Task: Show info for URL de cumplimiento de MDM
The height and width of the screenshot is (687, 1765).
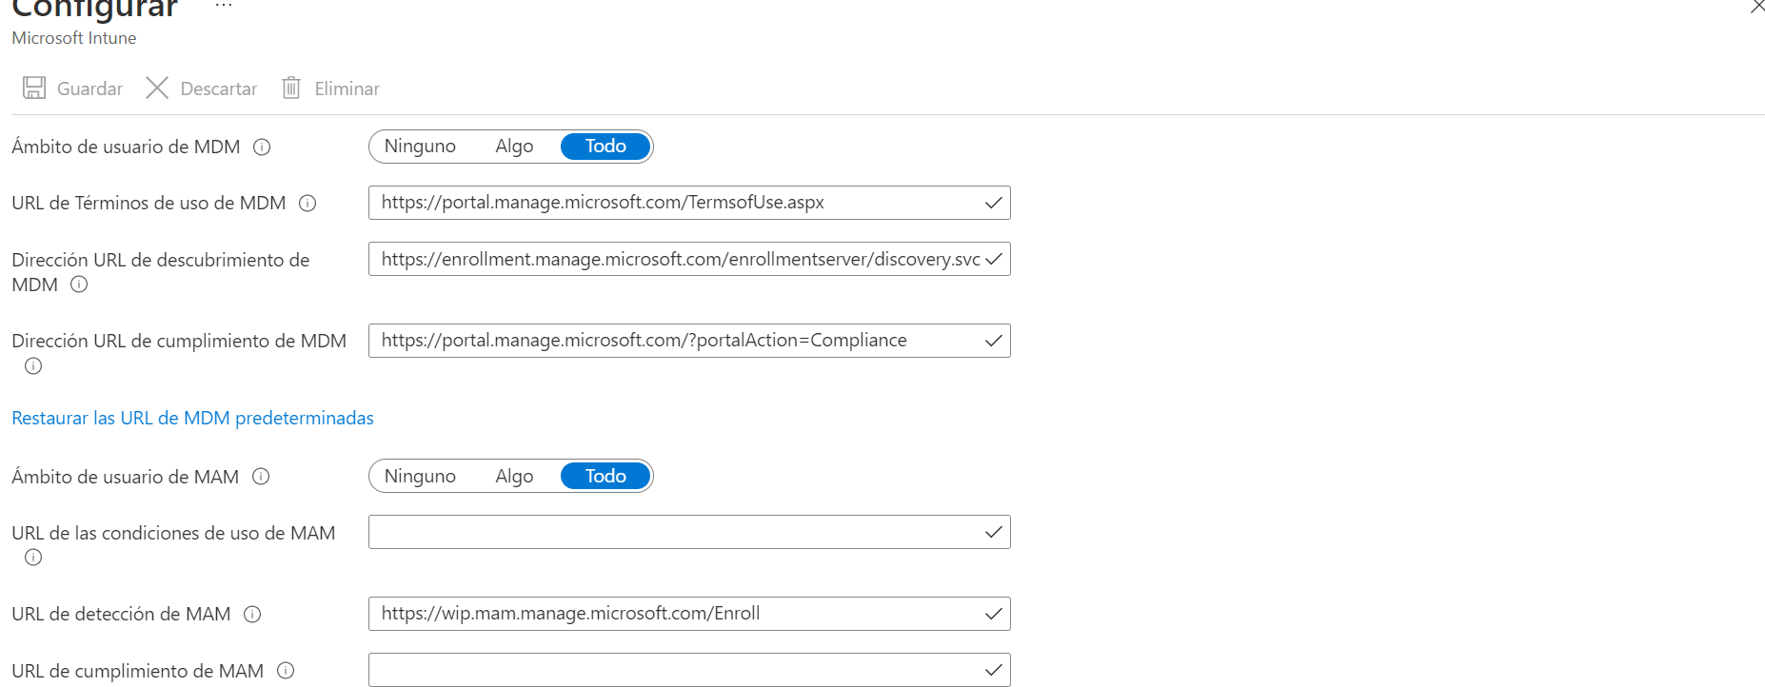Action: click(x=33, y=366)
